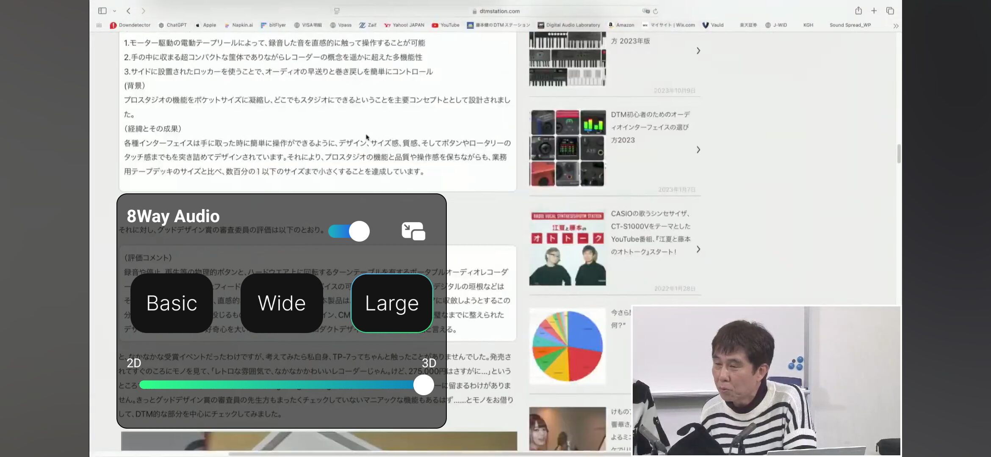
Task: Open the KGH bookmark
Action: [x=808, y=25]
